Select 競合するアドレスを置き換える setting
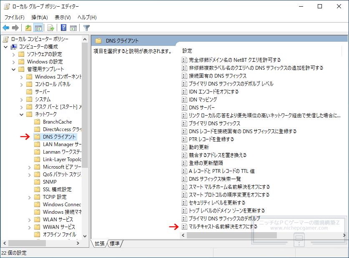The image size is (349, 258). 218,155
